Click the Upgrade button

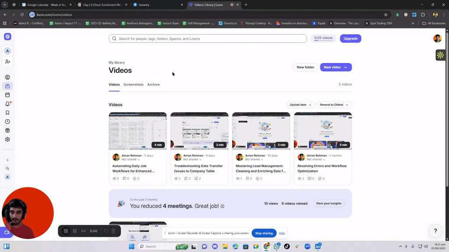(x=350, y=38)
